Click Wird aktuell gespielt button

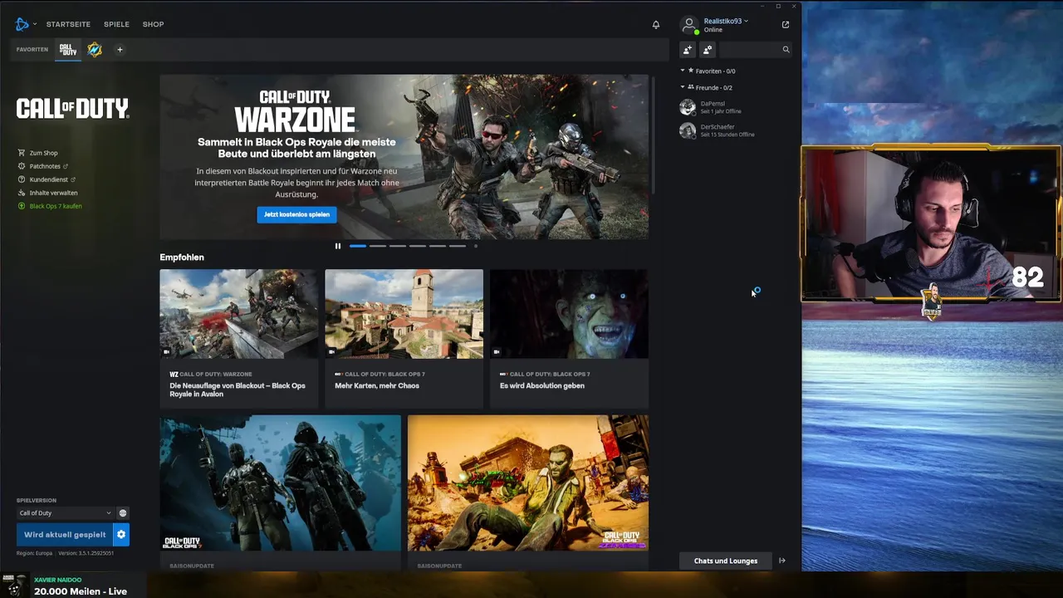(x=65, y=535)
